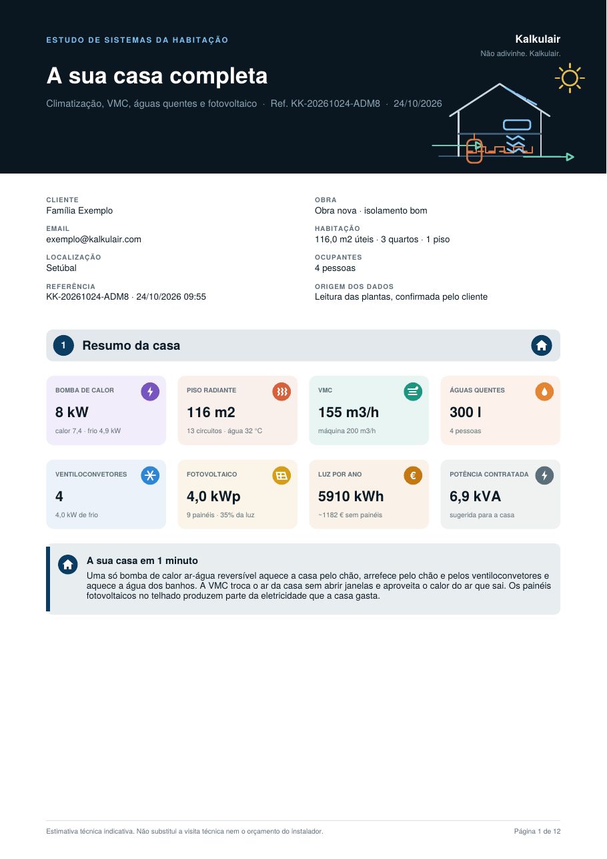Click the house systems illustration in the header
The height and width of the screenshot is (859, 607).
point(503,123)
